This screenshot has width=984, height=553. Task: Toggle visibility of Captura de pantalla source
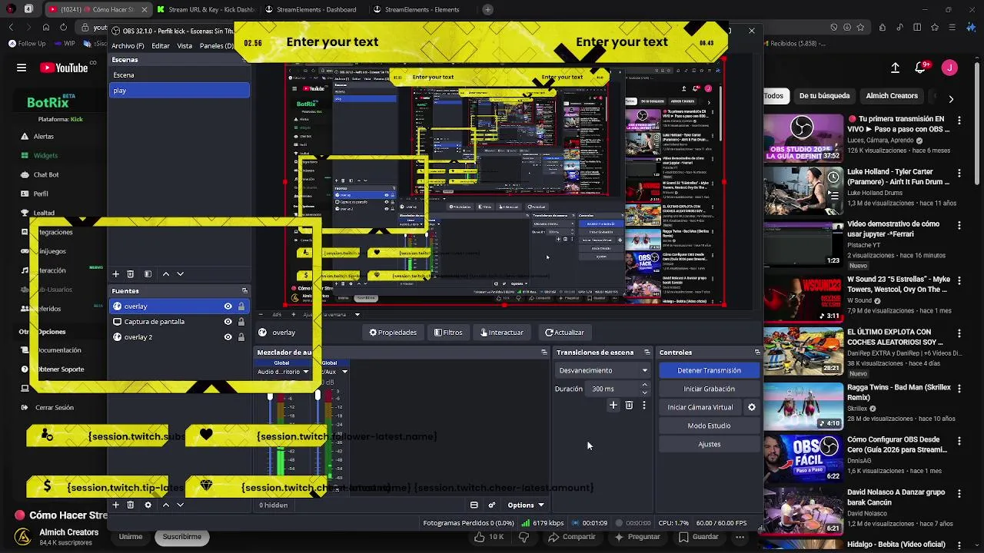click(228, 322)
